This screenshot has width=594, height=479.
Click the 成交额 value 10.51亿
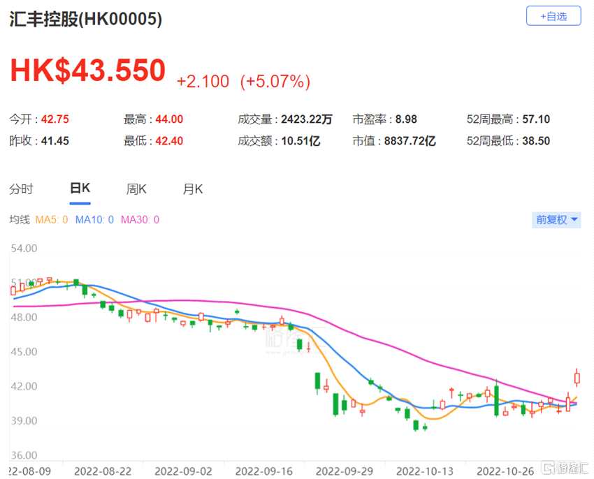point(300,141)
